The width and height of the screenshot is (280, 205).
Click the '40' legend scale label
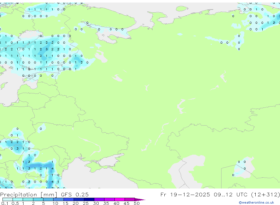(116, 203)
